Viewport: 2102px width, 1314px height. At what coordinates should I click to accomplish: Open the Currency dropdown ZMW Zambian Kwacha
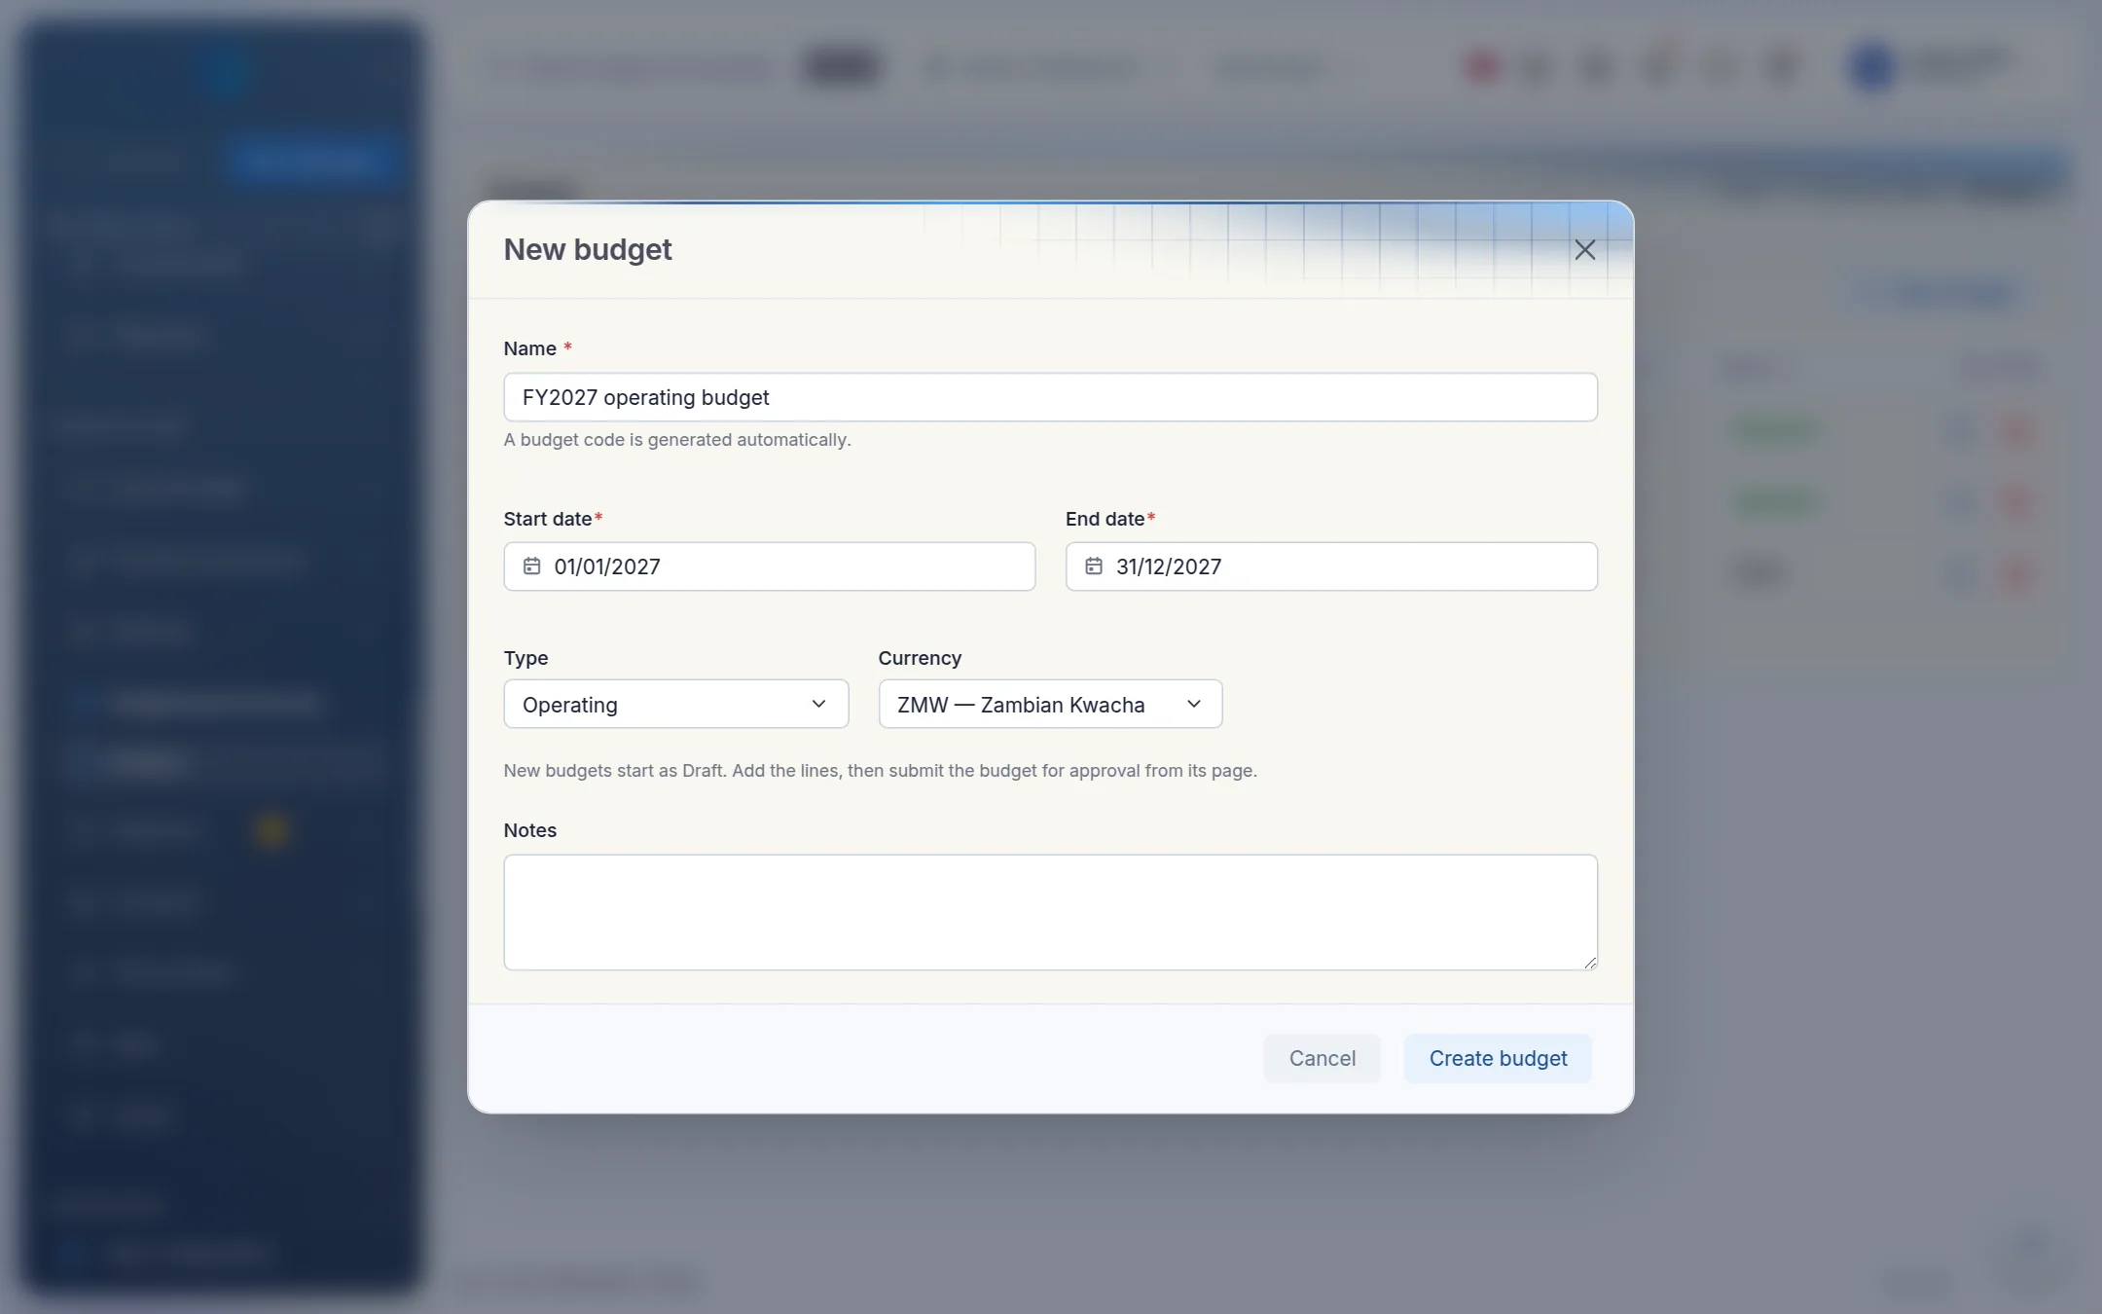pyautogui.click(x=1050, y=704)
